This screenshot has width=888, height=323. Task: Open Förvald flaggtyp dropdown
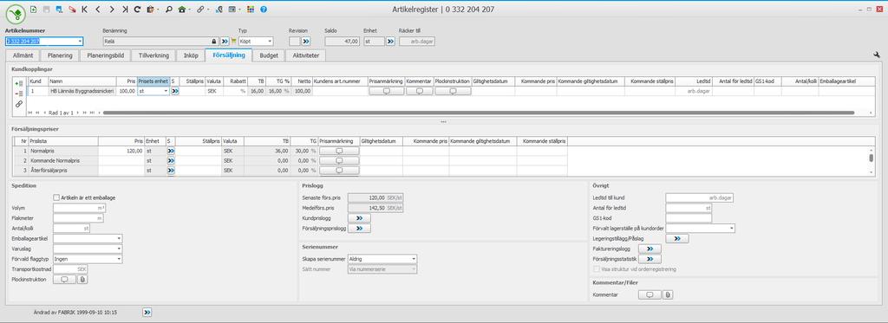point(119,259)
